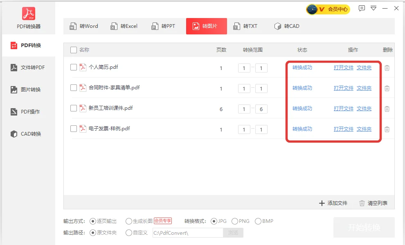This screenshot has height=245, width=405.
Task: Click the PDF icon beside 新员工培训课件.pdf
Action: tap(83, 108)
